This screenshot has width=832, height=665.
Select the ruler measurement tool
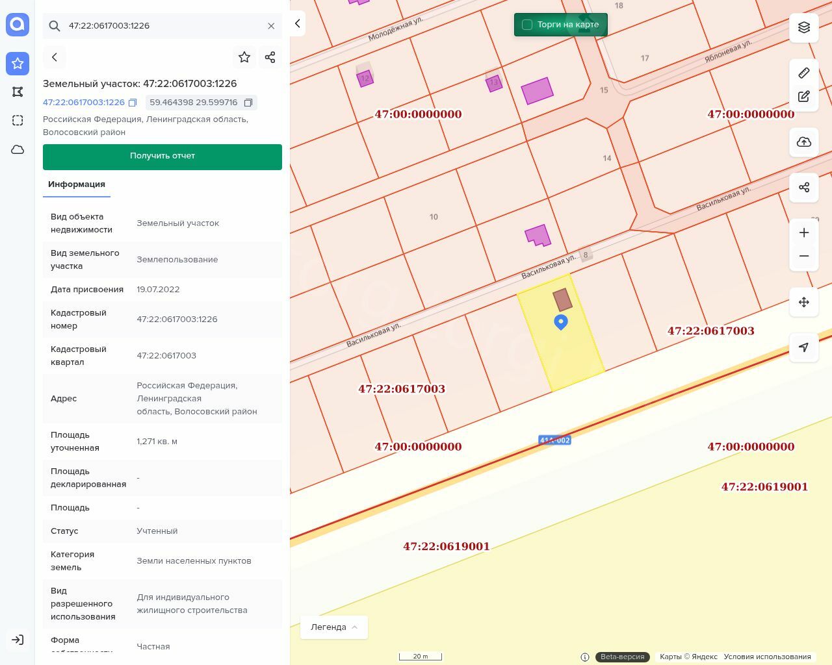pyautogui.click(x=804, y=73)
